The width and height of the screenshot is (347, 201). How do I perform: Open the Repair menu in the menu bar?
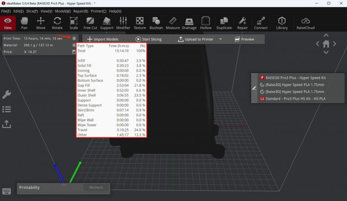81,11
